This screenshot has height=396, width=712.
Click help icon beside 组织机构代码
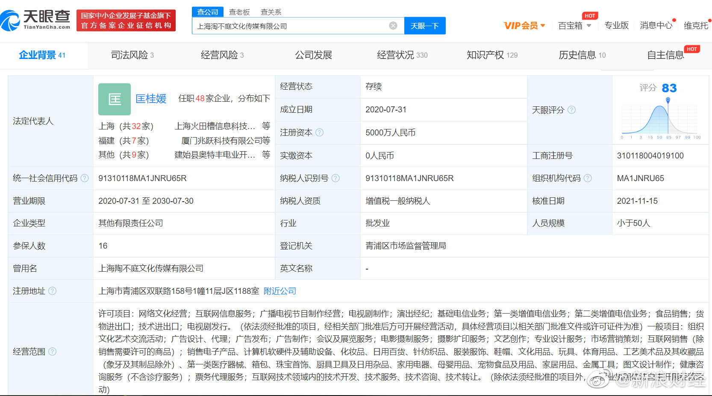point(588,178)
